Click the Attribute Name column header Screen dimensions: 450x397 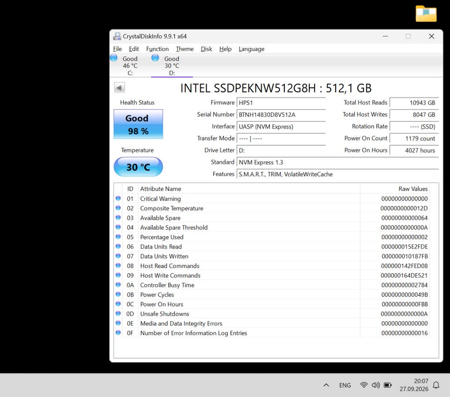(249, 189)
